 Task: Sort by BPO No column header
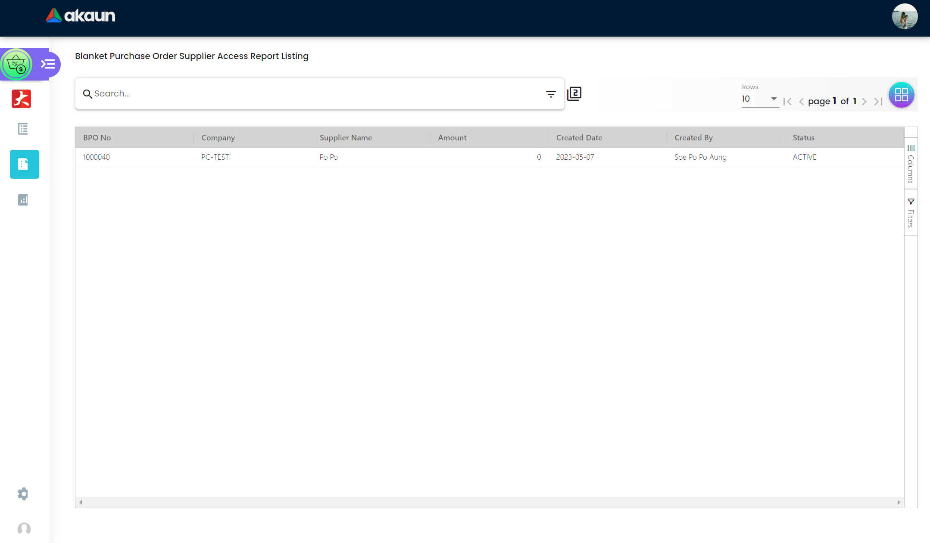97,138
